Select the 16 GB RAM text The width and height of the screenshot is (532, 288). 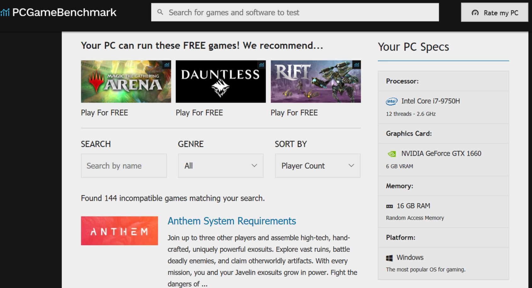pyautogui.click(x=413, y=206)
